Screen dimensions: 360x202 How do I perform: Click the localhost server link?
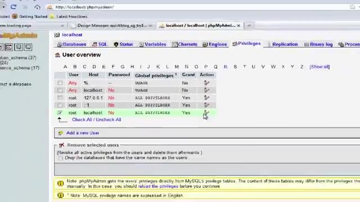[72, 35]
